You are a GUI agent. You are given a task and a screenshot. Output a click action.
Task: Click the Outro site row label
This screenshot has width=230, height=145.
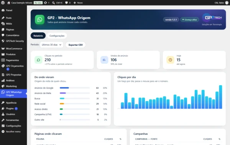coord(39,120)
